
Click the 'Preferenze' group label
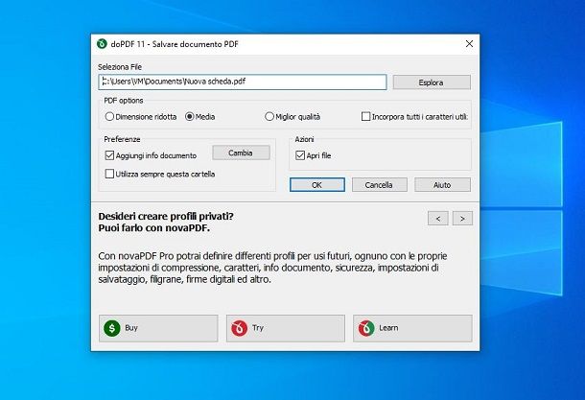[122, 139]
